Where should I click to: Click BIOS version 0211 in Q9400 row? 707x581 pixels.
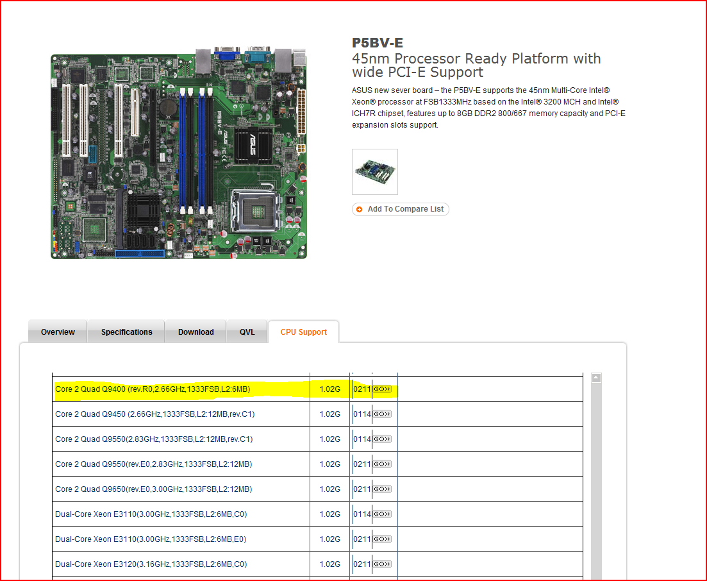[x=362, y=389]
